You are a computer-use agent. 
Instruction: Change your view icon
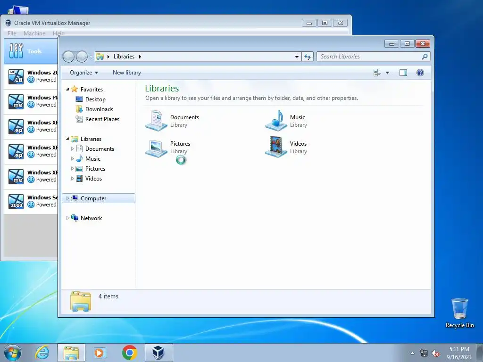[377, 73]
